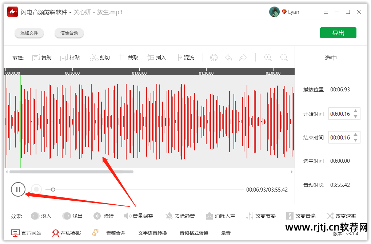Click the playback progress slider handle
Screen dimensions: 371x244
click(x=53, y=189)
